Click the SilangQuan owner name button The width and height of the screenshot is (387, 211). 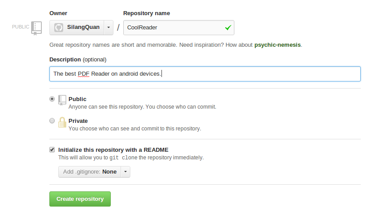point(77,28)
